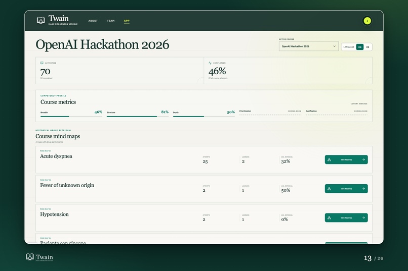The width and height of the screenshot is (408, 271).
Task: Click heatmap node icon in Acute dyspnea row
Action: click(329, 160)
